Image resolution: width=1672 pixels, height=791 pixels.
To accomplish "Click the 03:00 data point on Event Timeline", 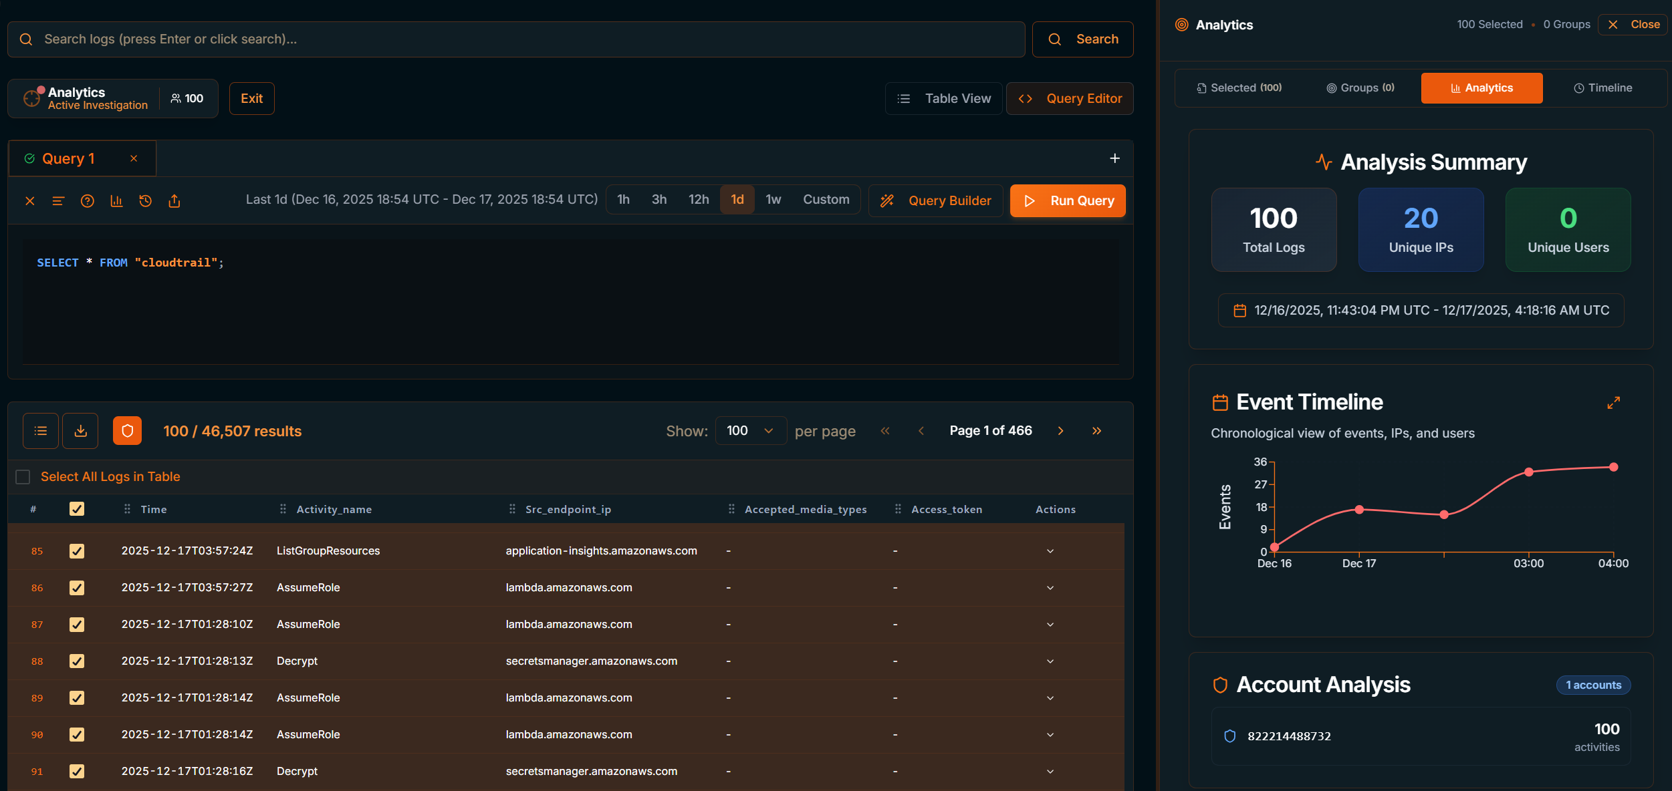I will [1528, 472].
